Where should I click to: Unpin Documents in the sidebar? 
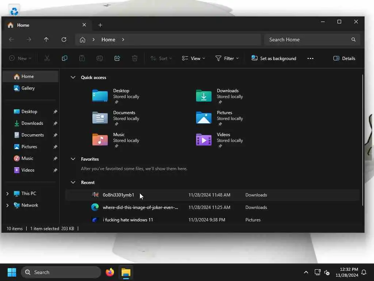56,135
